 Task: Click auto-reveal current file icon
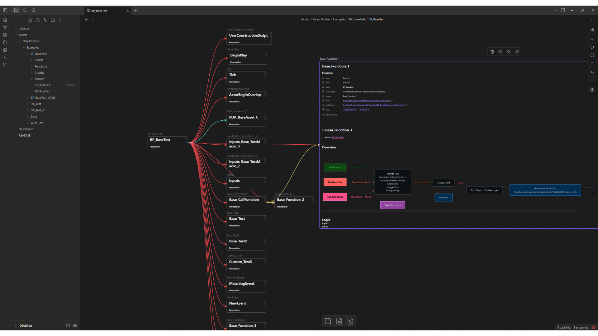tap(53, 20)
